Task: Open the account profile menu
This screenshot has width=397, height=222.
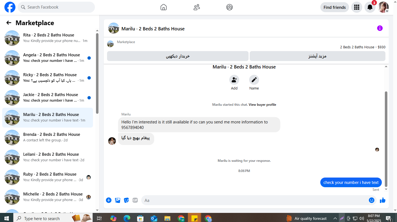Action: pos(383,7)
